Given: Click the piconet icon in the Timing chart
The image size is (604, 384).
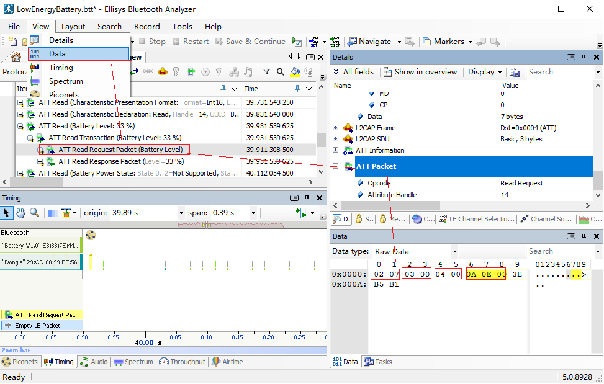Looking at the screenshot, I should pyautogui.click(x=91, y=235).
